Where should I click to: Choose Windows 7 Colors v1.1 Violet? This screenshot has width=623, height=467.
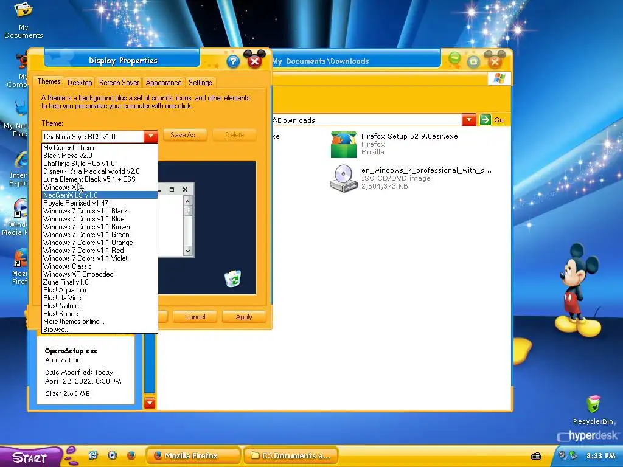[100, 258]
